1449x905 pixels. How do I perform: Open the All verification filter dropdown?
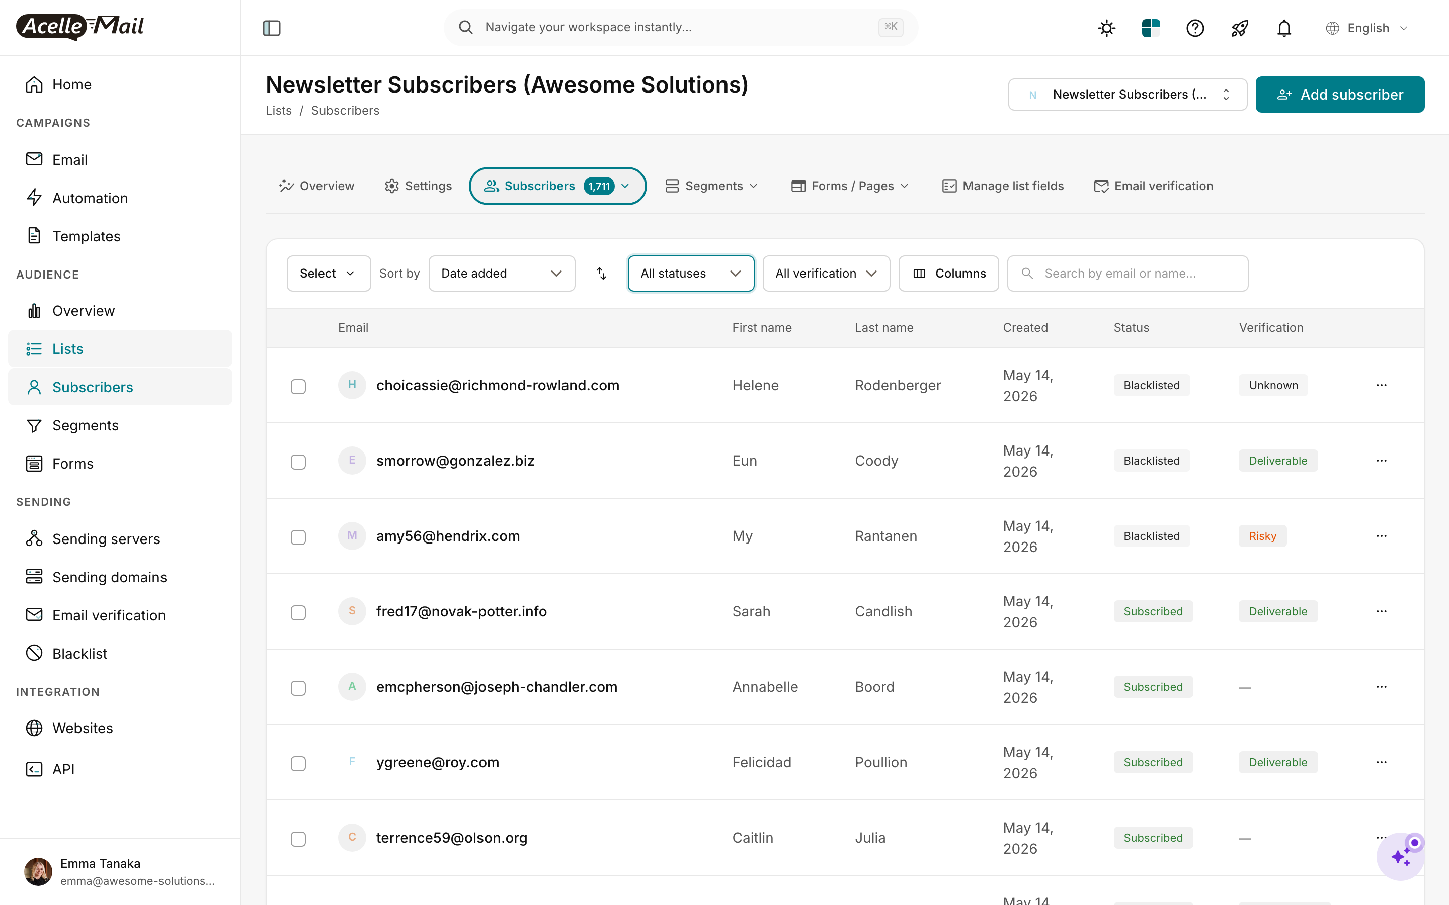(826, 274)
